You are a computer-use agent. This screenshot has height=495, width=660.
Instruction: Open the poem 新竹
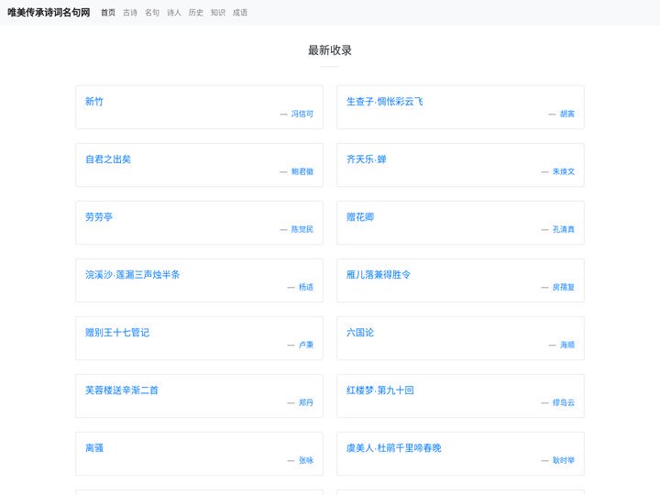[94, 102]
